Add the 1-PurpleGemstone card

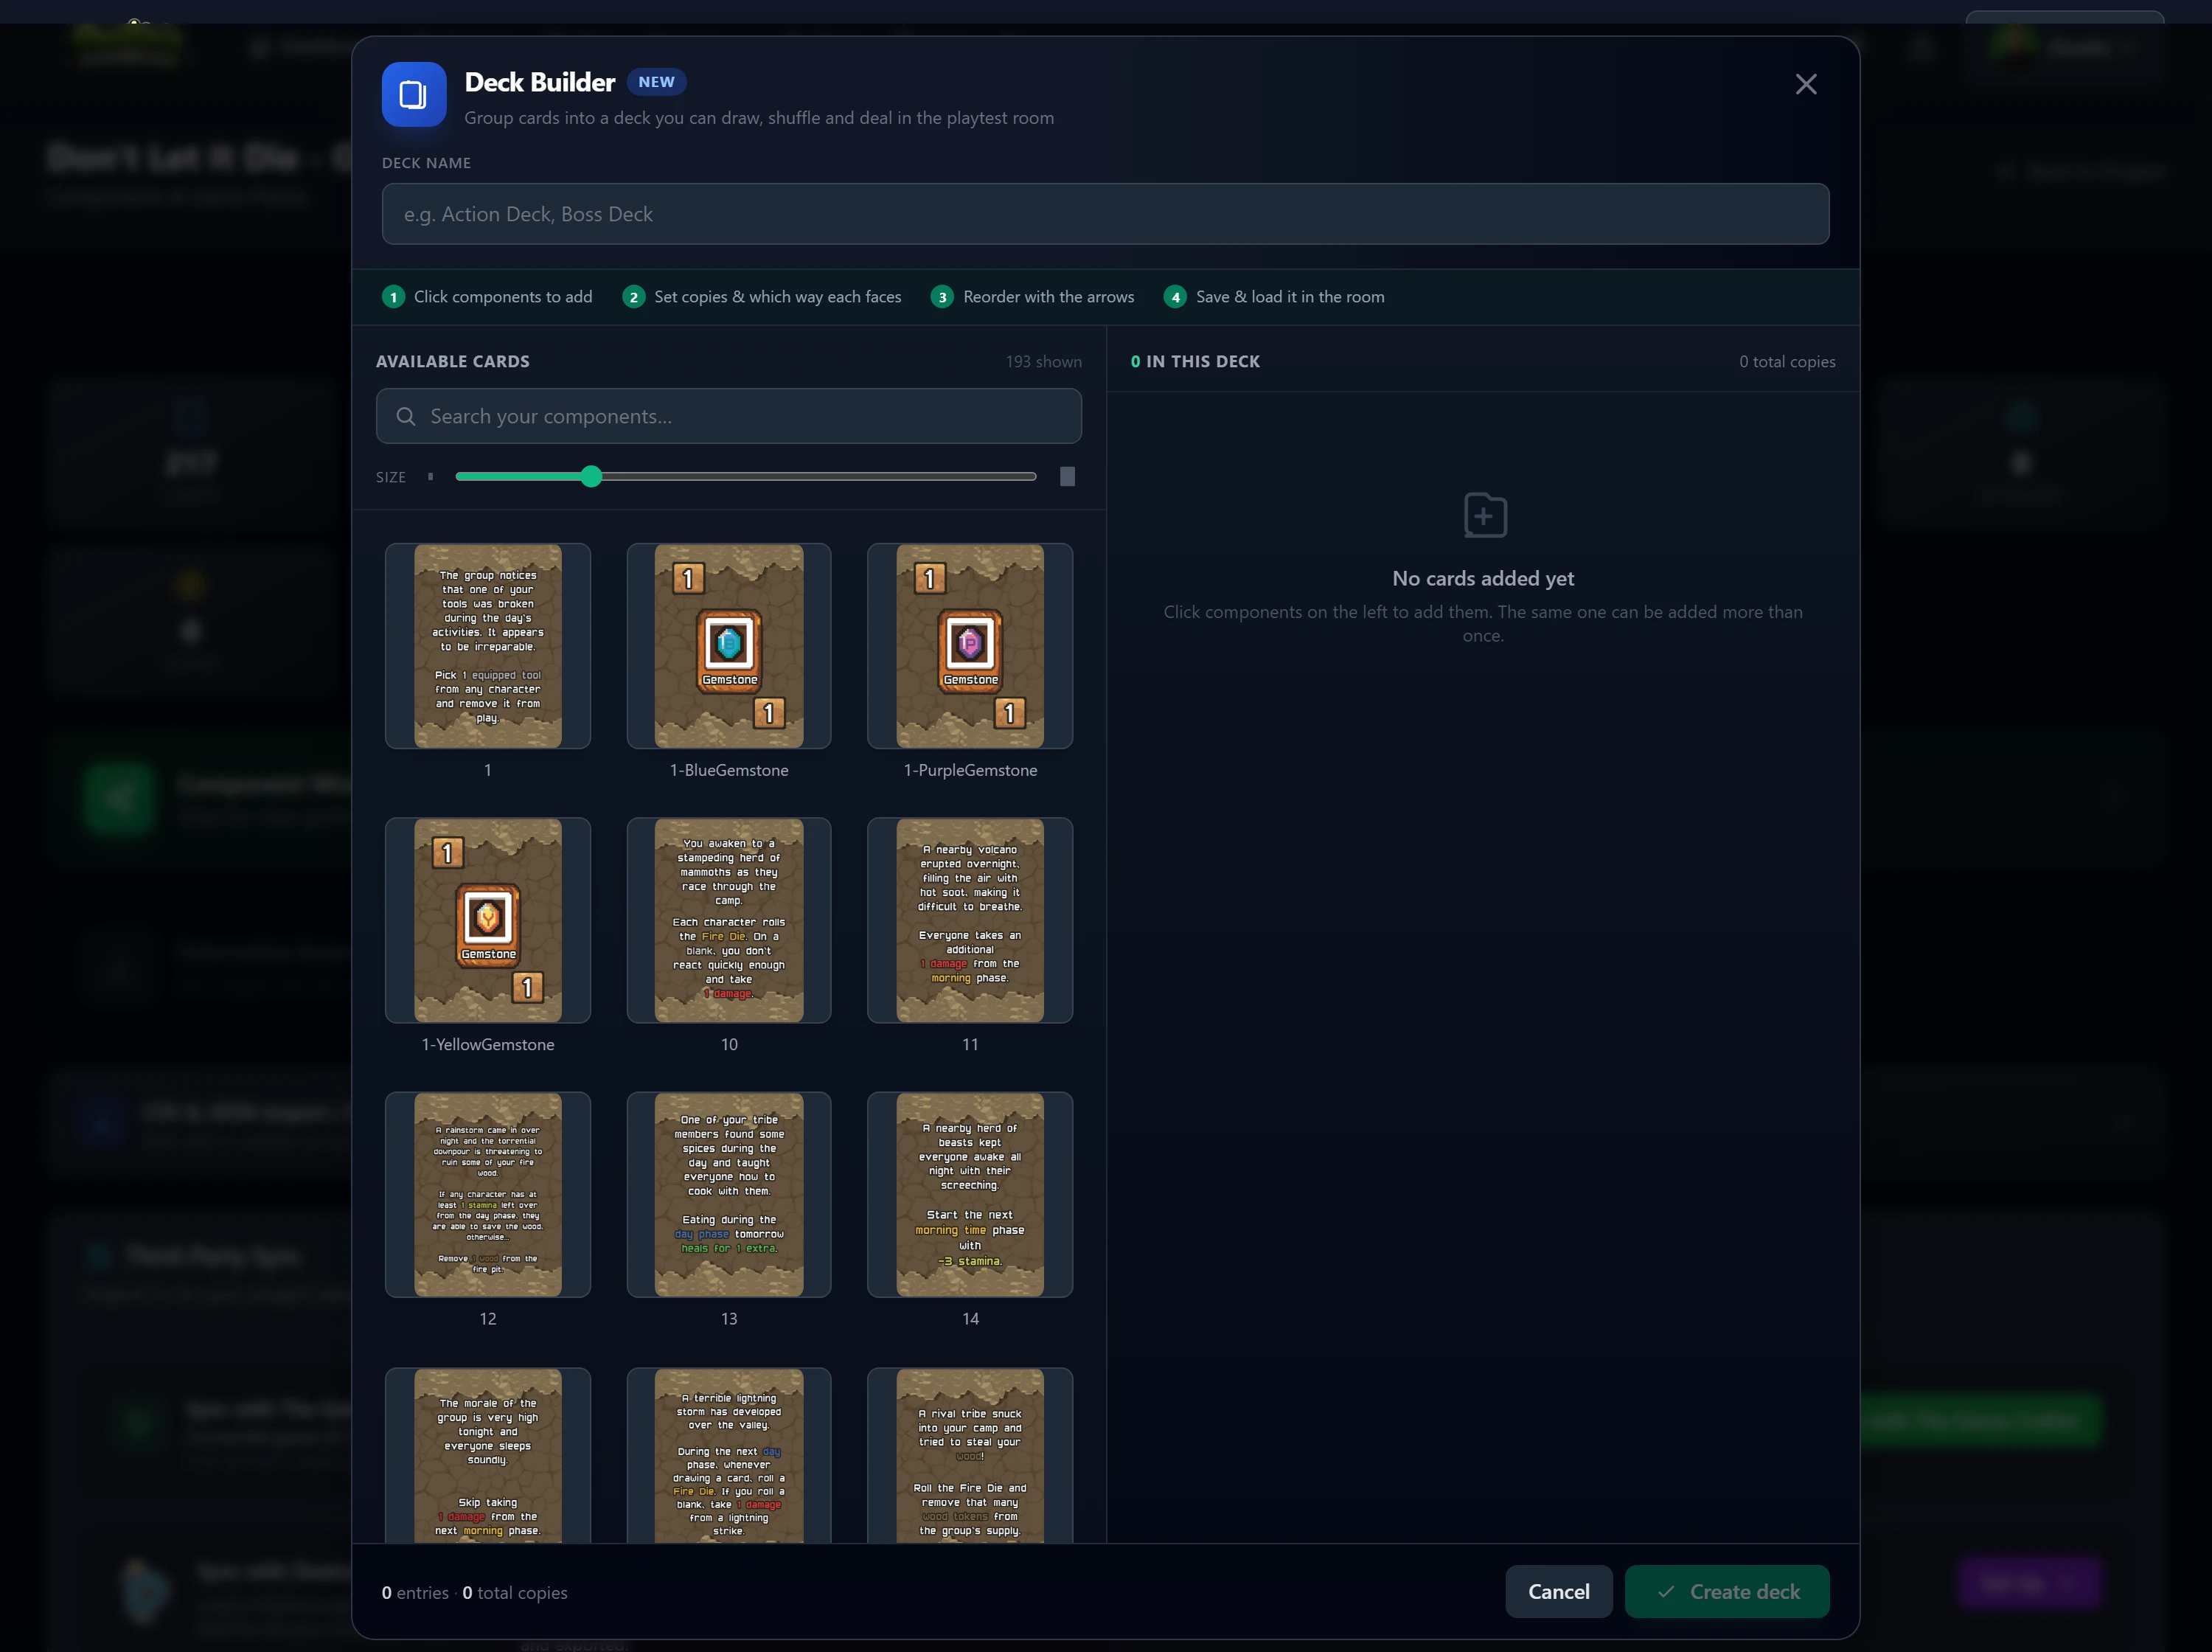tap(970, 646)
